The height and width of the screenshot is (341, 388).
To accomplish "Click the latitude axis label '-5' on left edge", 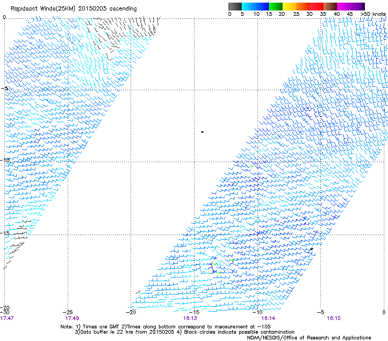I will [4, 89].
